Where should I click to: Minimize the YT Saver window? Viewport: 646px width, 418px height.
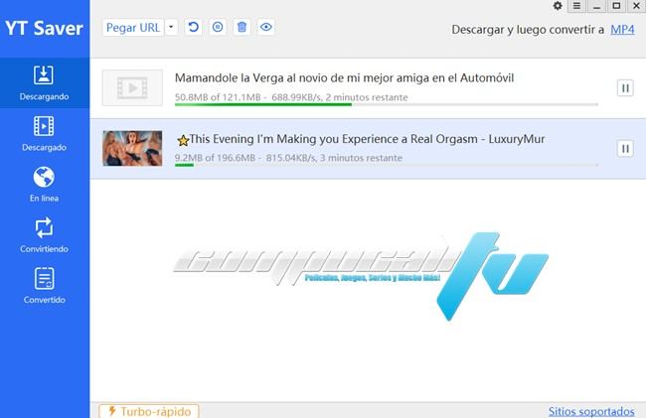click(596, 6)
